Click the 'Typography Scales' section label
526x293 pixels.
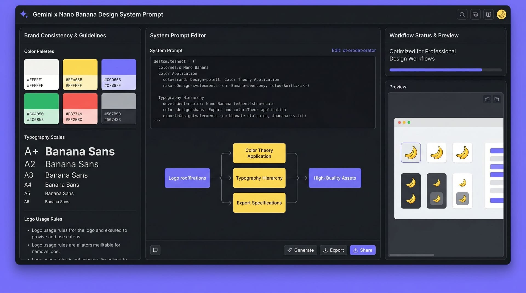(x=44, y=137)
